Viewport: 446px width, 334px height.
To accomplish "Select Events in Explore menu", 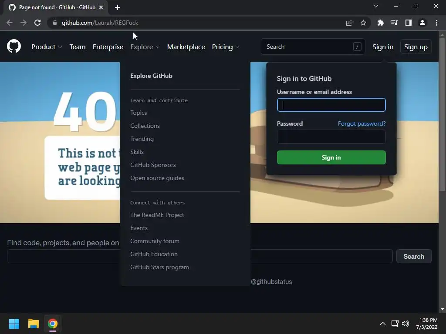I will 139,228.
